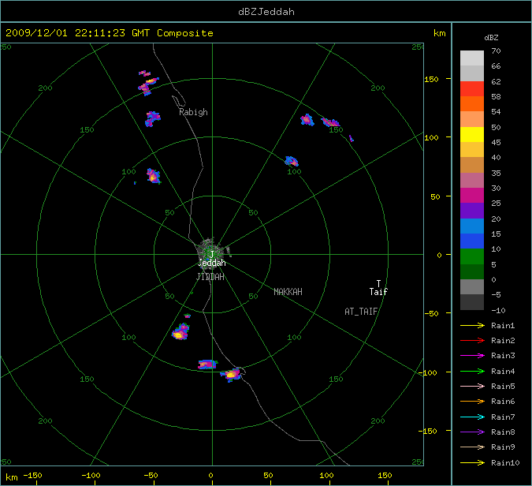Click the -100 label on bottom axis
The height and width of the screenshot is (486, 532).
[x=91, y=476]
